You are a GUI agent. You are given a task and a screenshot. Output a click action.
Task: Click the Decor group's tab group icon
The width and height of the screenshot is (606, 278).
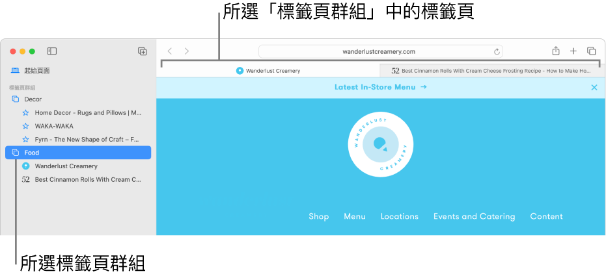click(16, 99)
